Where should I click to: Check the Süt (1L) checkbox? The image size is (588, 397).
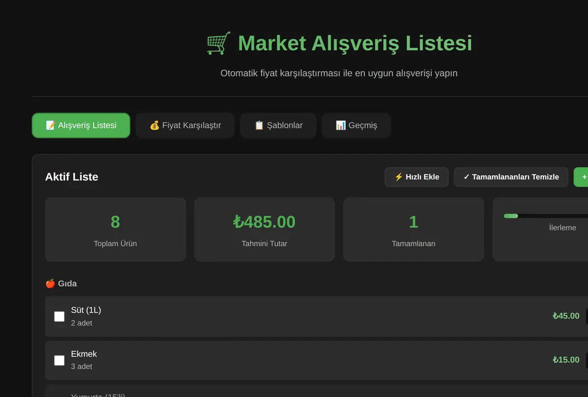pos(59,317)
